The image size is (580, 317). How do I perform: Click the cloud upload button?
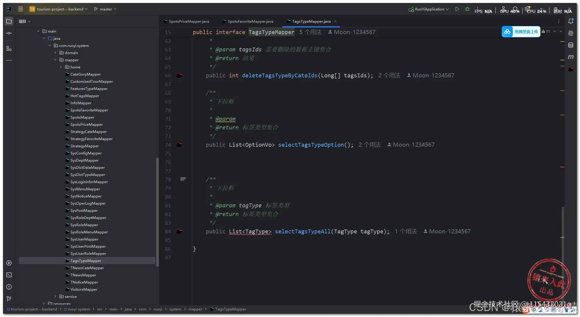click(521, 32)
